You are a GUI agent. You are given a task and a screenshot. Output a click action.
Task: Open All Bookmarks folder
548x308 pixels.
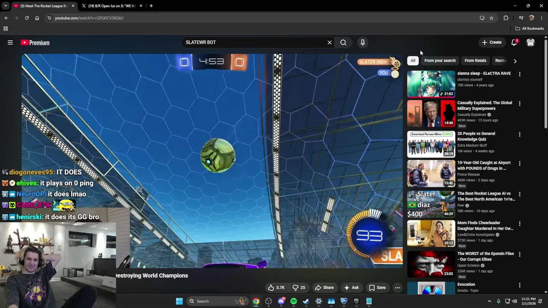[530, 29]
